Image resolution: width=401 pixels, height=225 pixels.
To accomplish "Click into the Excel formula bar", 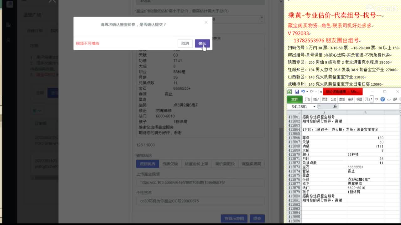I will [369, 107].
